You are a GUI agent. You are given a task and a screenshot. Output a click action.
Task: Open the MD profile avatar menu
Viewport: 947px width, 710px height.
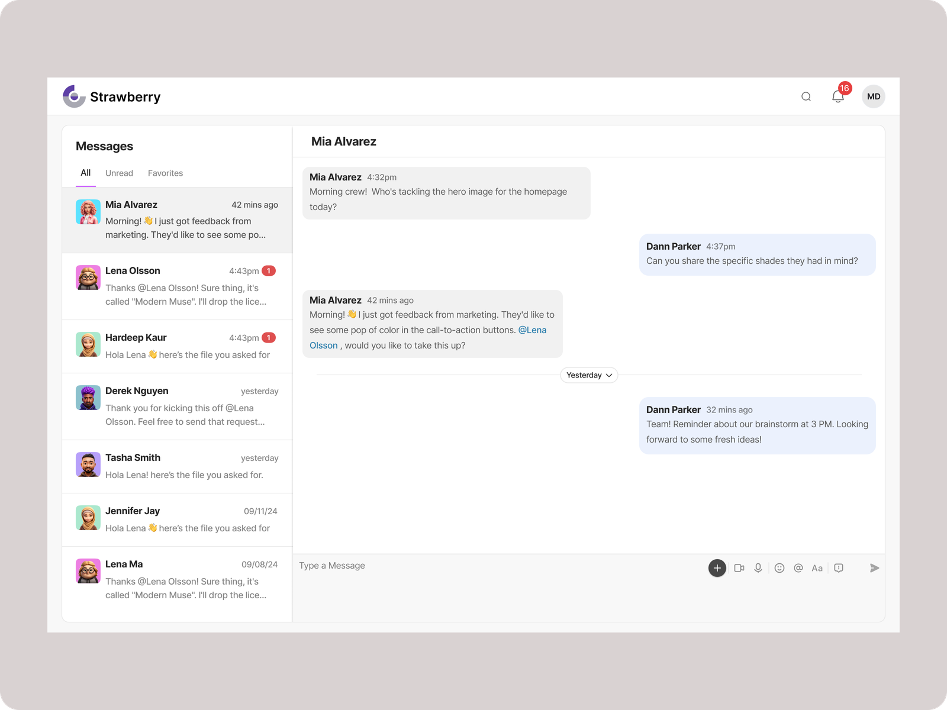coord(873,96)
